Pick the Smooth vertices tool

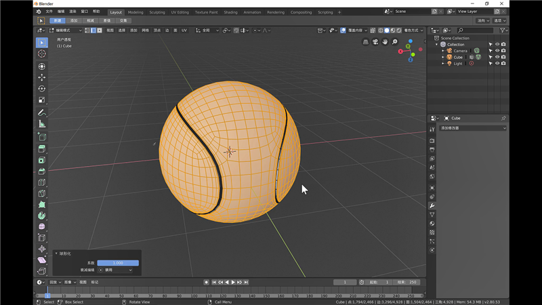(42, 226)
